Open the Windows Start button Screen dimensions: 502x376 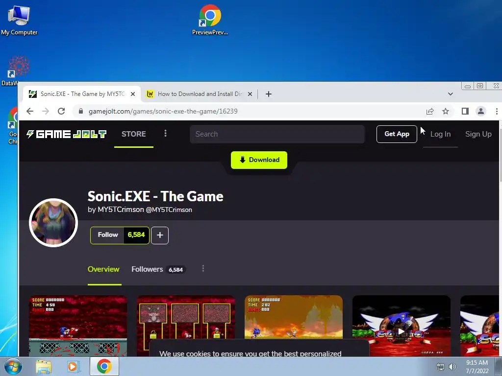pos(12,366)
